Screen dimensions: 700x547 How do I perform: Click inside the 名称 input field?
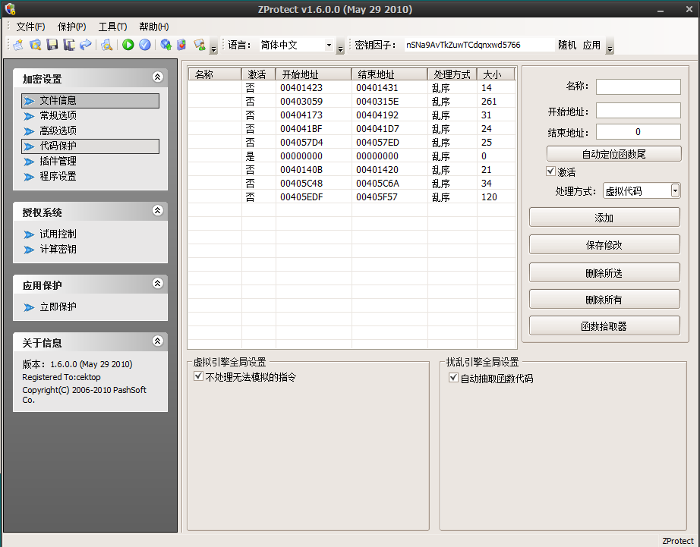pos(638,86)
